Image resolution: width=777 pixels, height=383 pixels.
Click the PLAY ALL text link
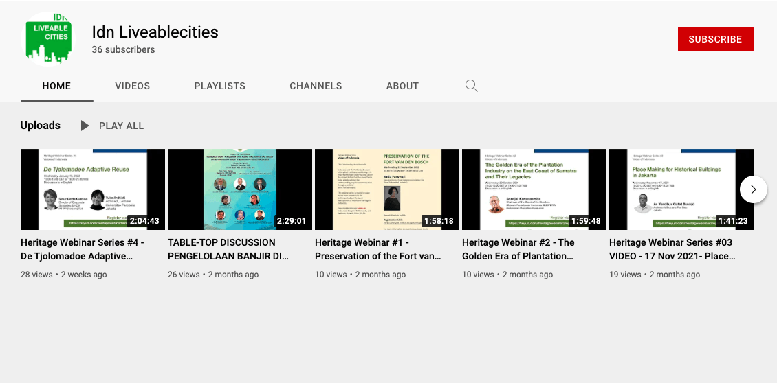pyautogui.click(x=122, y=126)
